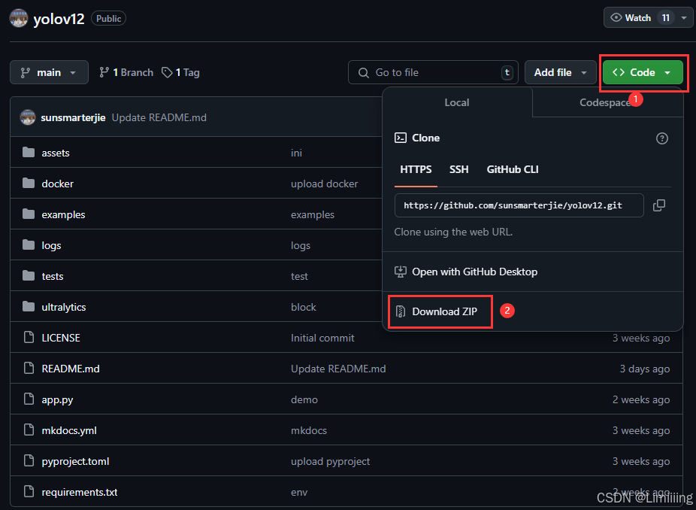
Task: Click the Watch count 11
Action: 665,18
